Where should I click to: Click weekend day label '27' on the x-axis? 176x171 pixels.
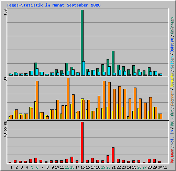[x=144, y=167]
